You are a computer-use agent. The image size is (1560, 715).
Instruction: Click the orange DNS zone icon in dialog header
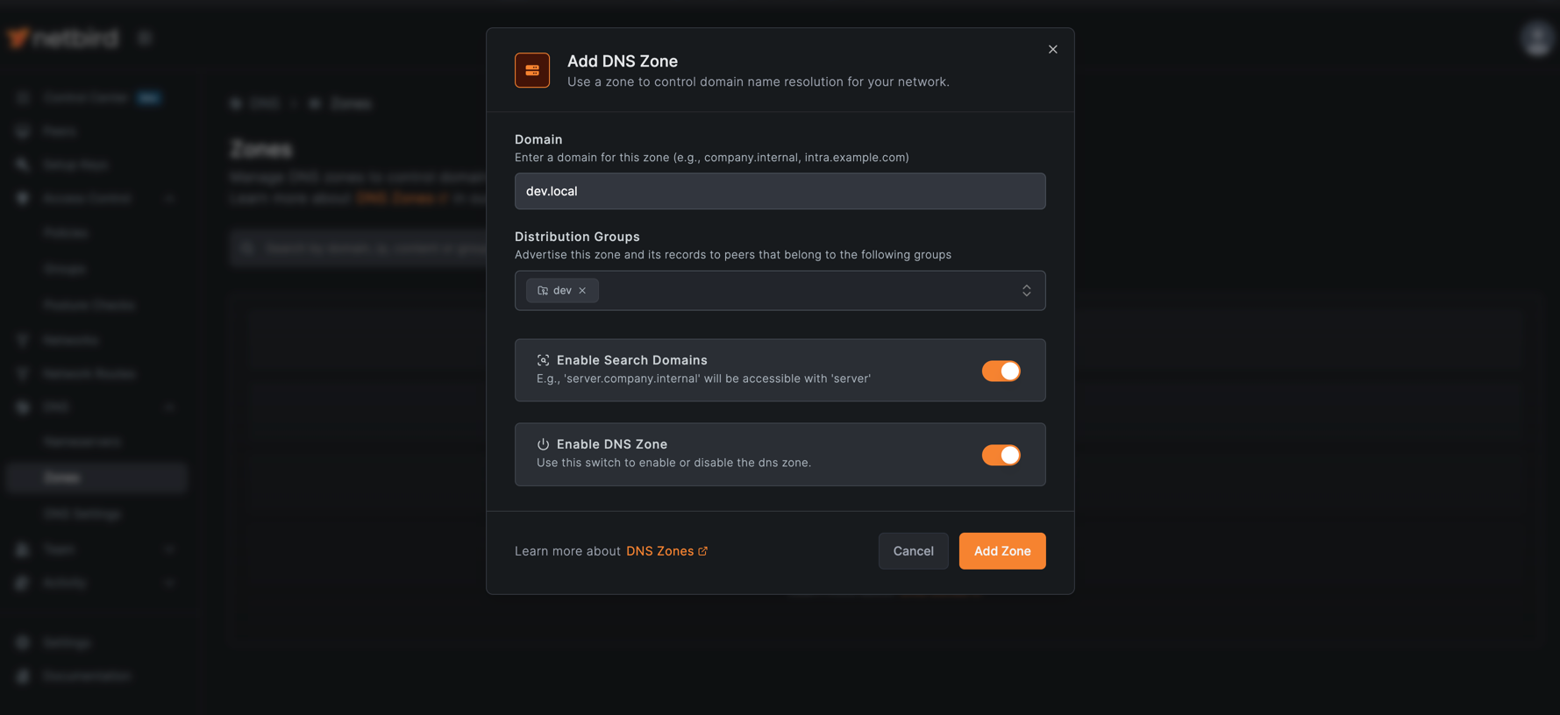(x=531, y=69)
